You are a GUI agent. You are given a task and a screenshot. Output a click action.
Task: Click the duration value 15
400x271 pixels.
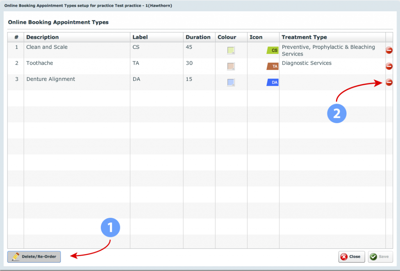189,79
